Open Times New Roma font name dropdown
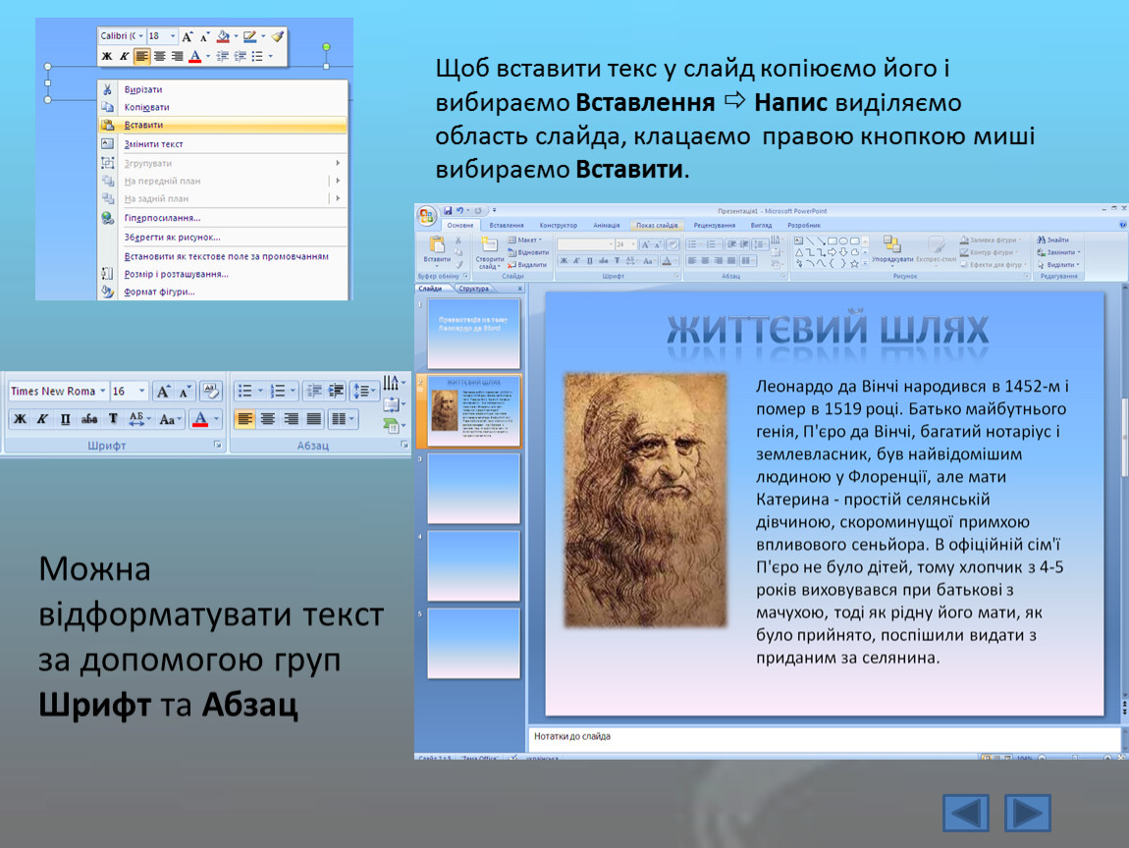 pyautogui.click(x=103, y=391)
